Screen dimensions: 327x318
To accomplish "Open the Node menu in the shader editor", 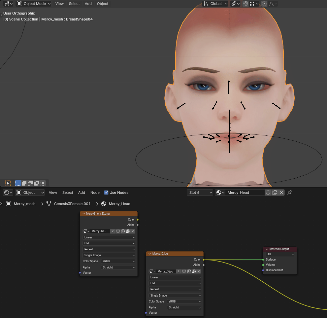I will point(95,193).
